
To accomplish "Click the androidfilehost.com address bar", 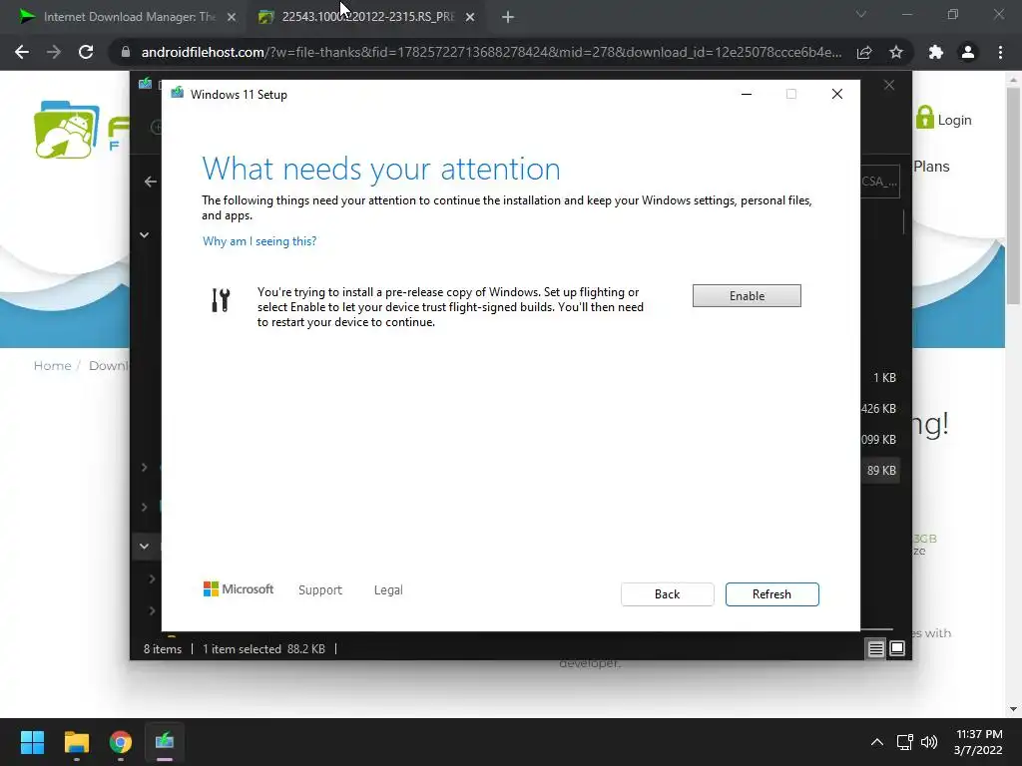I will click(490, 52).
